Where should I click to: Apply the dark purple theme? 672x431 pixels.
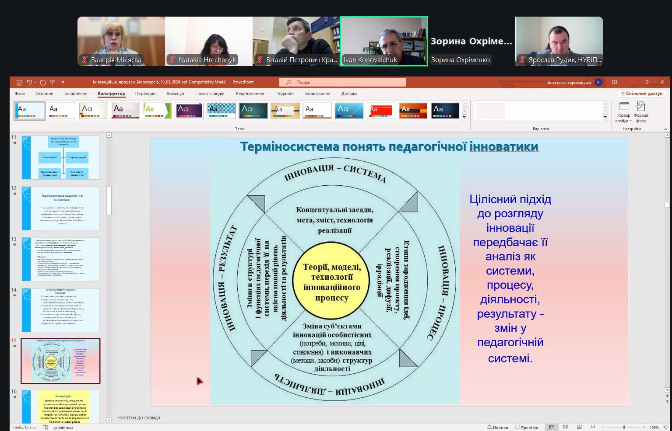click(189, 111)
